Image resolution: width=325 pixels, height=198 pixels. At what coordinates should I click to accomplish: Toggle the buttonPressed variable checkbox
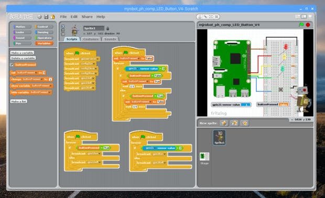point(12,64)
